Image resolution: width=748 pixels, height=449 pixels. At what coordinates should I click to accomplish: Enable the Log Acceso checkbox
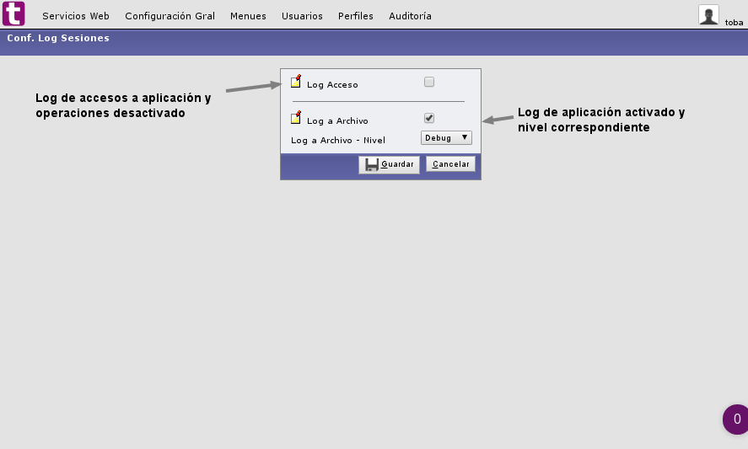(429, 82)
